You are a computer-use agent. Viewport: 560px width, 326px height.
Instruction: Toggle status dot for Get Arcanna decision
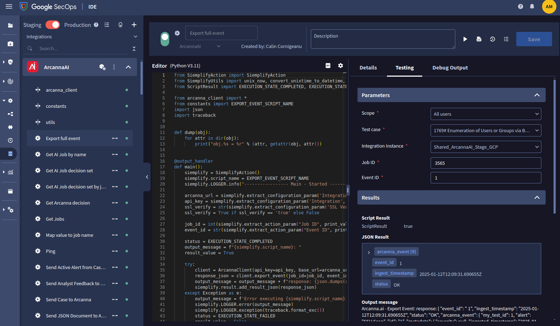coord(127,203)
